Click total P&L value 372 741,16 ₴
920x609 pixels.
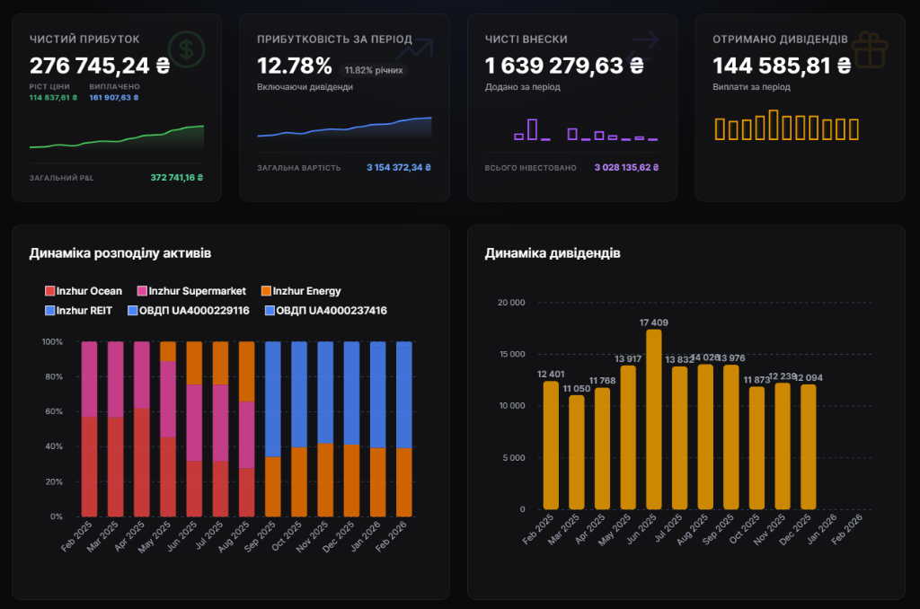coord(177,177)
